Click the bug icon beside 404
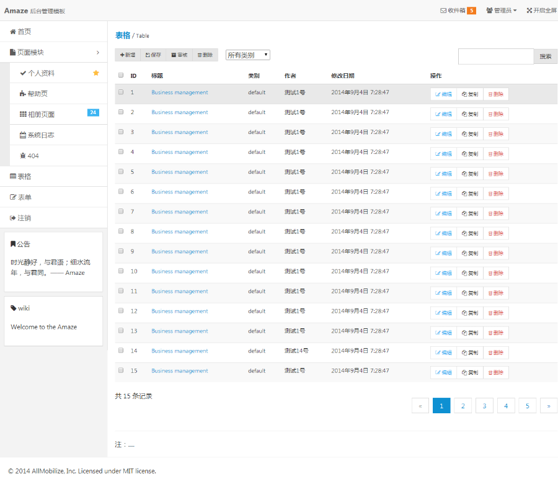The width and height of the screenshot is (558, 484). [x=23, y=156]
